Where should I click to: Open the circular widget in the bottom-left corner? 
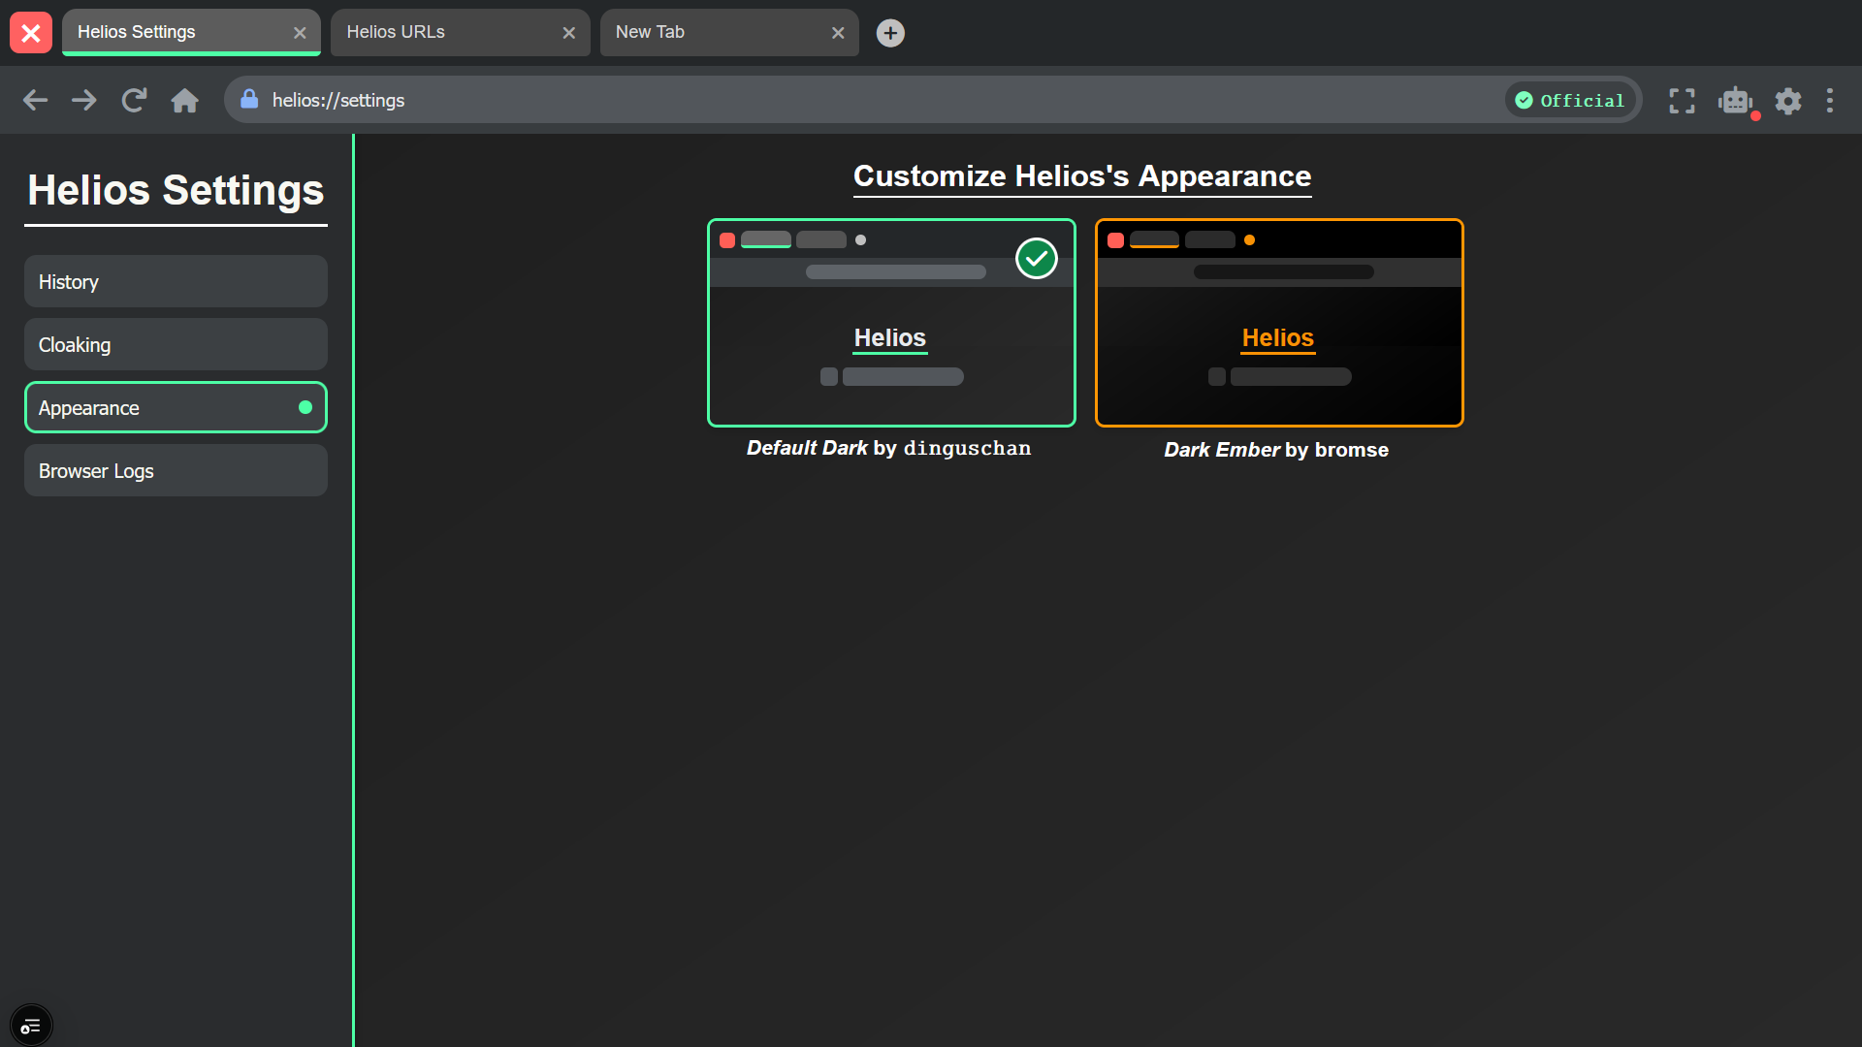(x=31, y=1025)
